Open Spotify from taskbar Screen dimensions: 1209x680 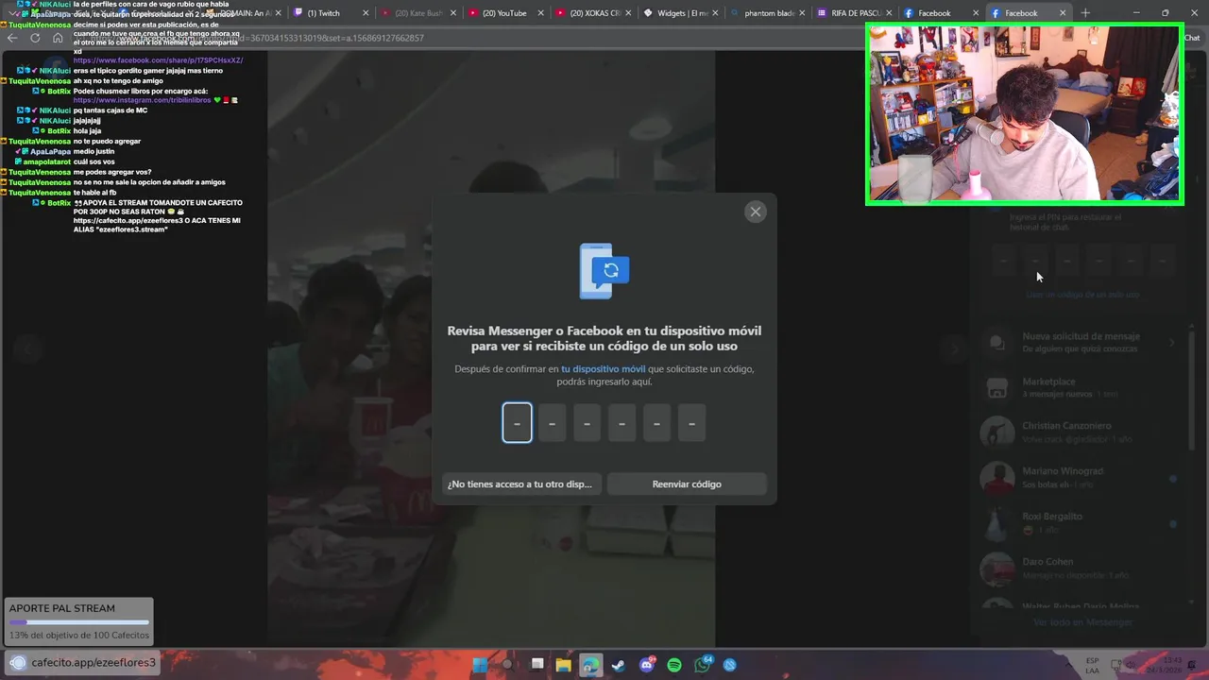674,665
